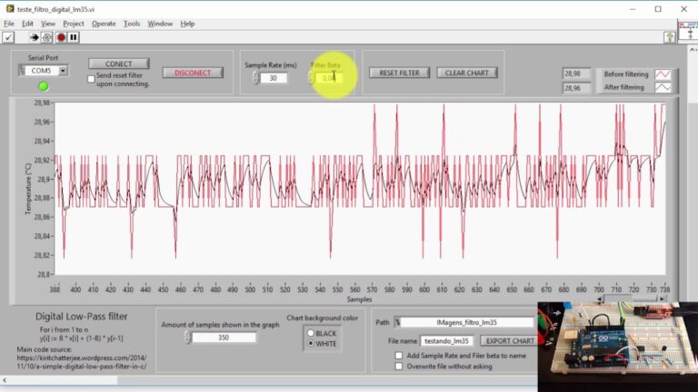Click the y-axis top value 28,98
This screenshot has height=392, width=698.
click(43, 103)
